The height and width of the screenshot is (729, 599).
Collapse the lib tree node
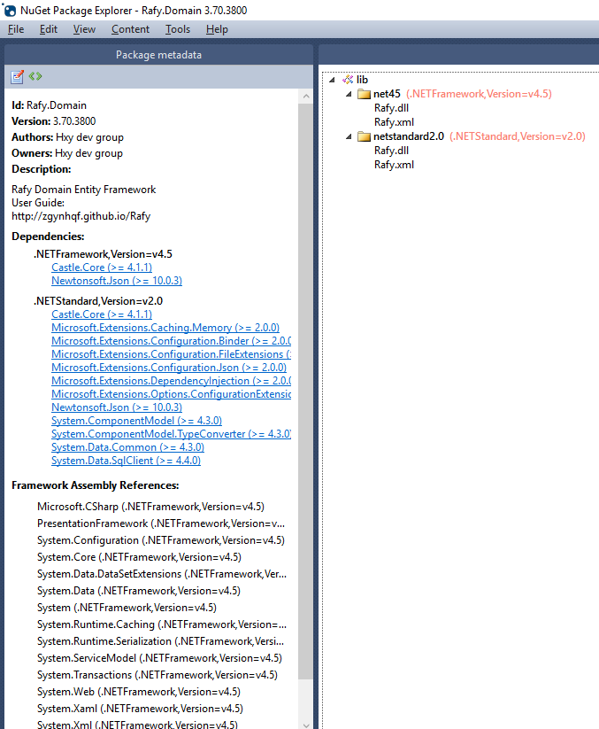pyautogui.click(x=332, y=80)
